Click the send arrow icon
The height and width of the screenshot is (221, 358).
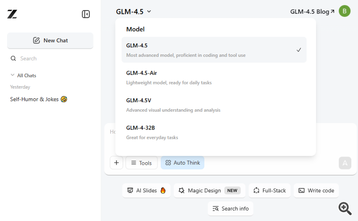click(345, 163)
